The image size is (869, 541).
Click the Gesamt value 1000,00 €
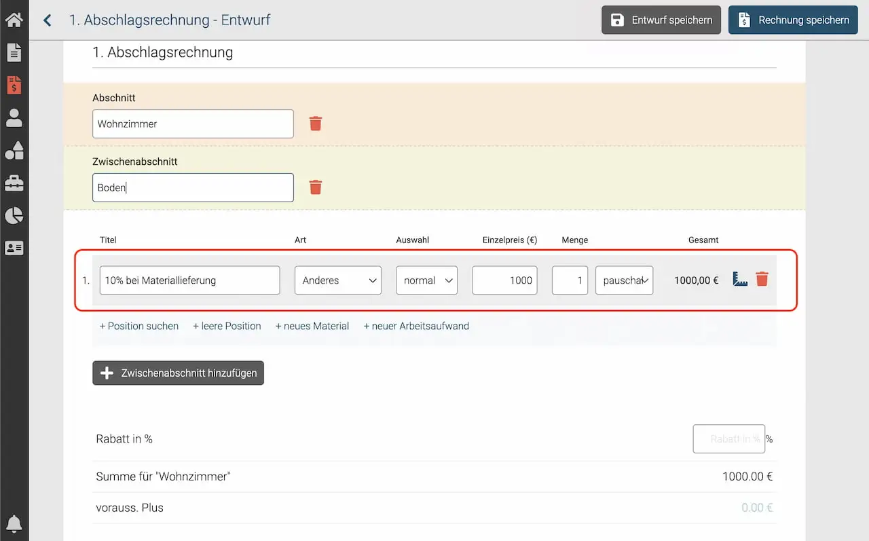tap(697, 280)
